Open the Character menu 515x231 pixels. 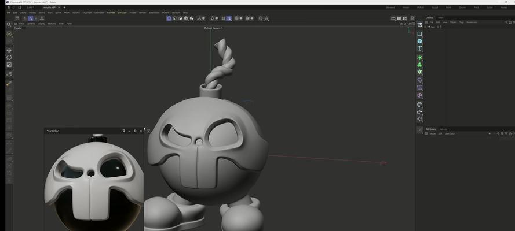pos(99,13)
